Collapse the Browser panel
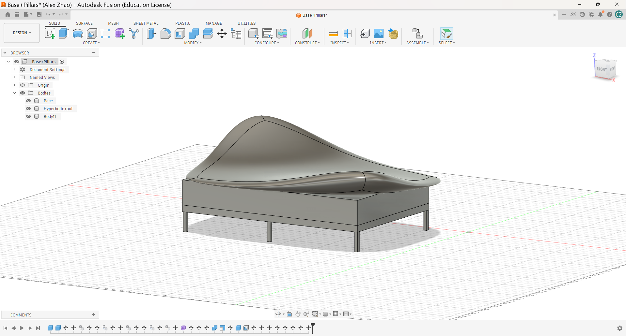 pyautogui.click(x=94, y=52)
